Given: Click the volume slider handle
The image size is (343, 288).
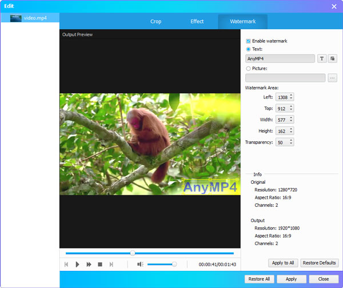Looking at the screenshot, I should [x=174, y=265].
